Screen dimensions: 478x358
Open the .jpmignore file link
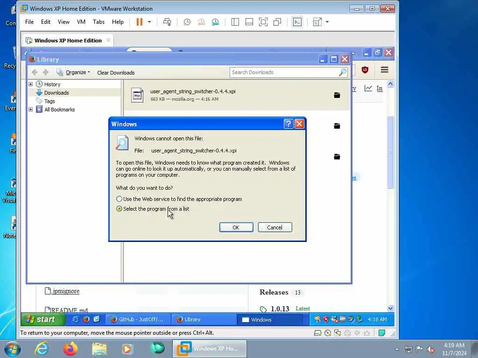click(x=65, y=291)
